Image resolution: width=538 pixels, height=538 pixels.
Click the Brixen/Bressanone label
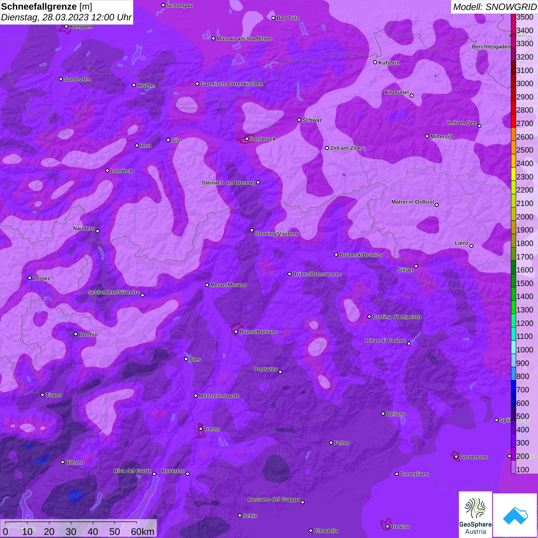tap(317, 274)
